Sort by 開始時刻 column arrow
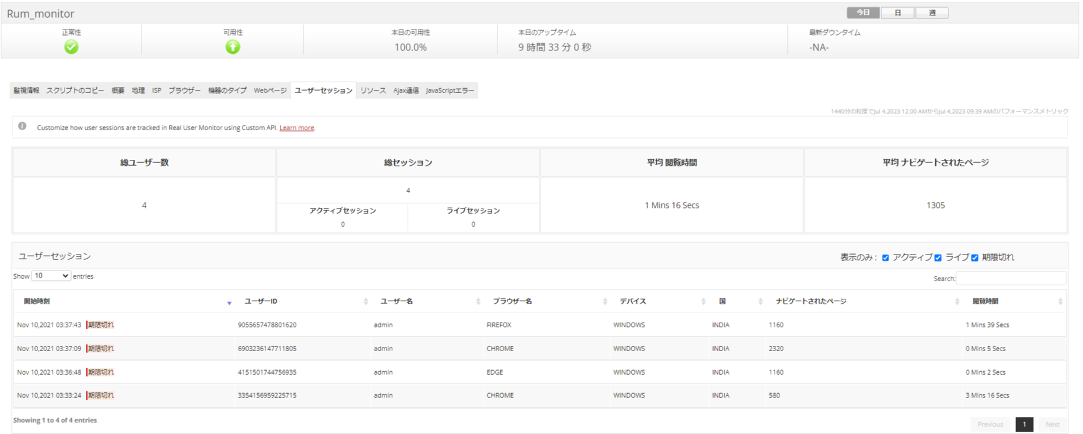1083x434 pixels. click(x=229, y=303)
